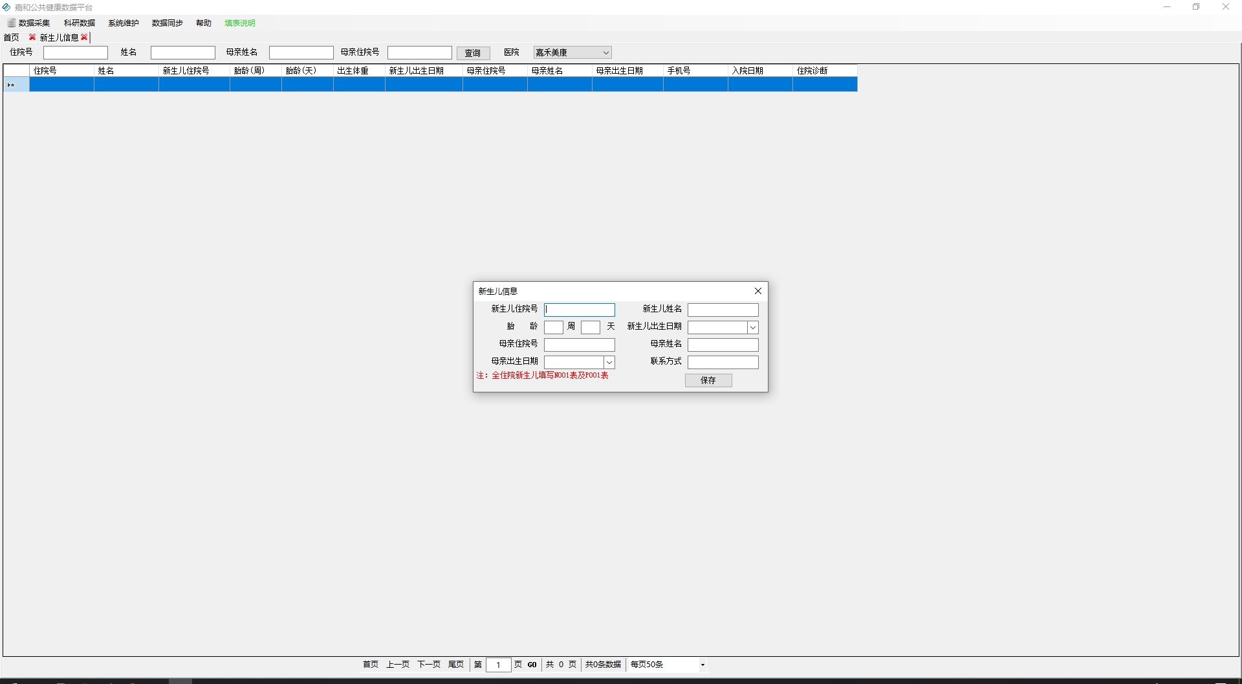Sort by the 住院号 column header
Image resolution: width=1242 pixels, height=684 pixels.
[x=61, y=70]
